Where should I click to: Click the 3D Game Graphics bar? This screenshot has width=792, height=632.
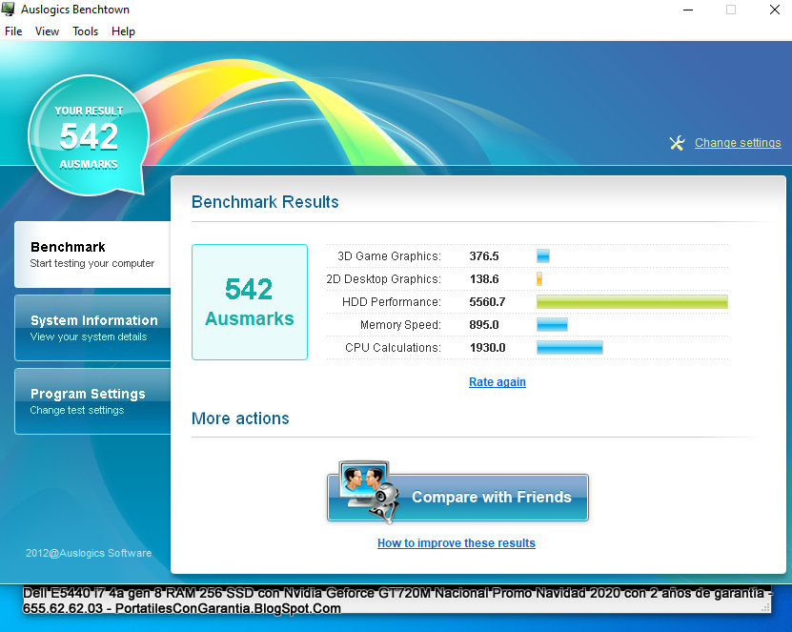[543, 256]
